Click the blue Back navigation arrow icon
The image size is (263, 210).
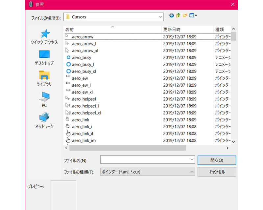tap(171, 15)
